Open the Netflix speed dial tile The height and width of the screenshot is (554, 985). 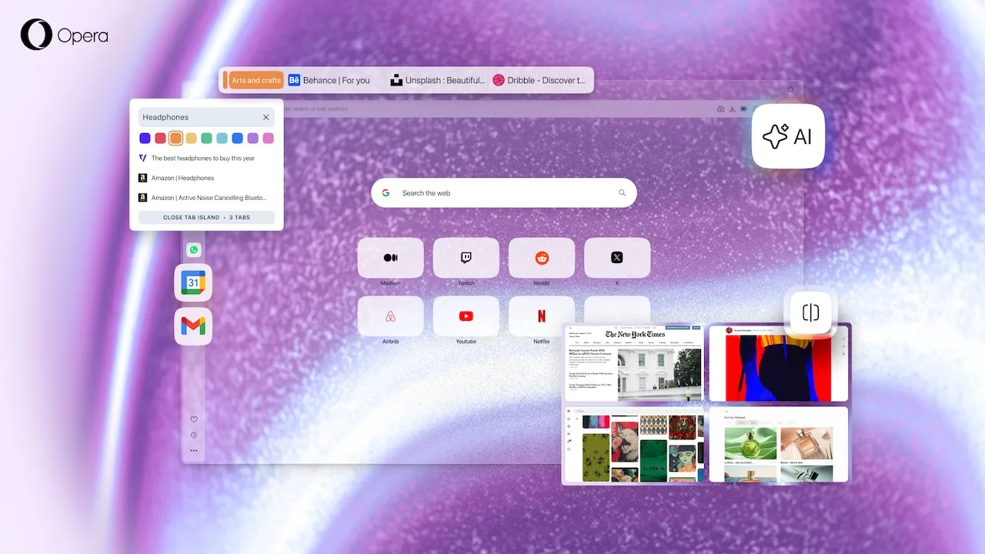click(x=542, y=316)
